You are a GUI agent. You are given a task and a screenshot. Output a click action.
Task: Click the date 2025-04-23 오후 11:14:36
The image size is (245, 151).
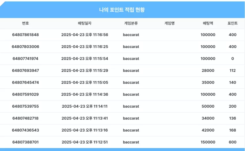pyautogui.click(x=85, y=94)
